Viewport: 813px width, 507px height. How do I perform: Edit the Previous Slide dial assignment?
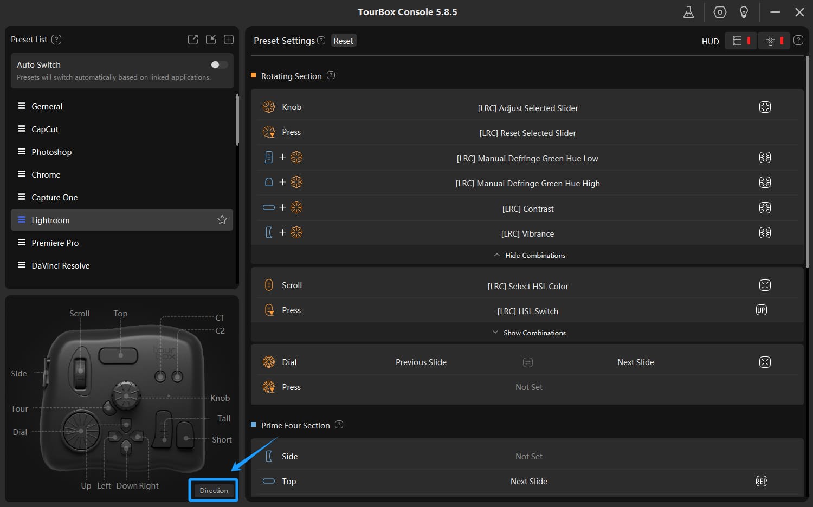(x=421, y=362)
